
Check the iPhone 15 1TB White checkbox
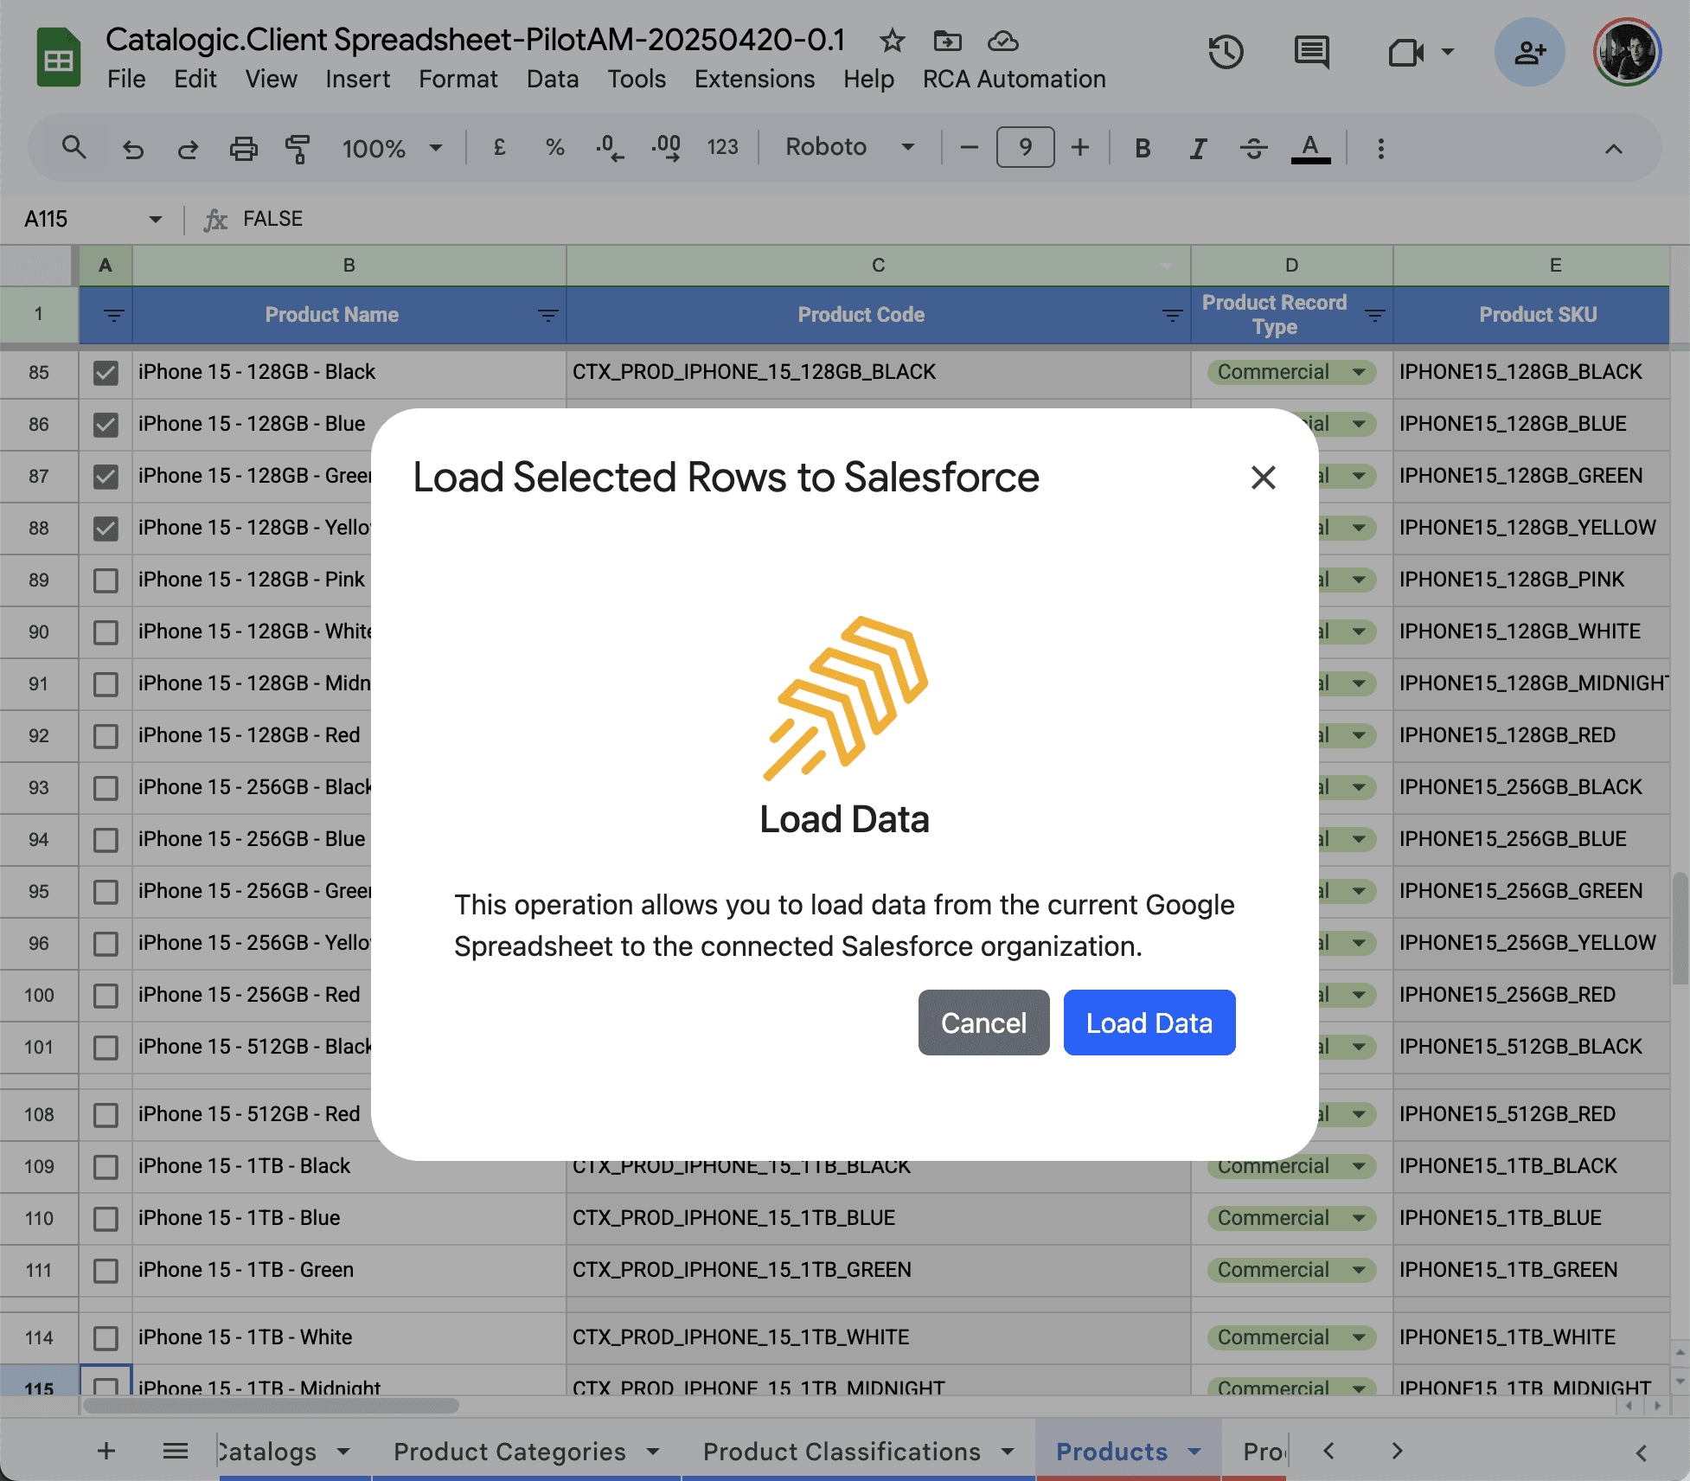click(106, 1338)
